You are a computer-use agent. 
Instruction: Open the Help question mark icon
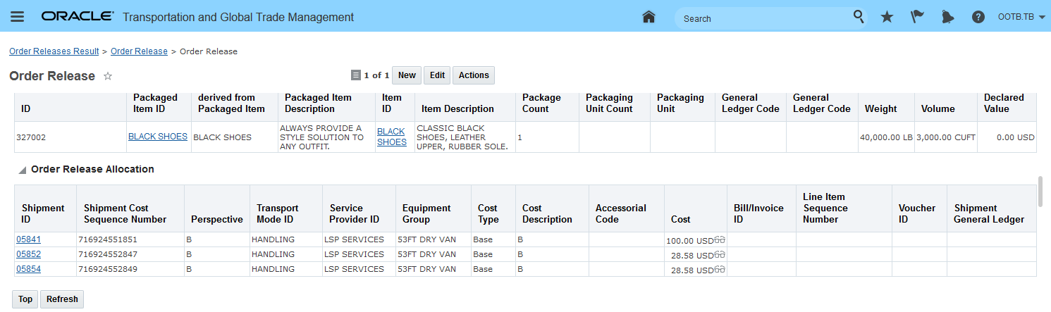coord(978,17)
